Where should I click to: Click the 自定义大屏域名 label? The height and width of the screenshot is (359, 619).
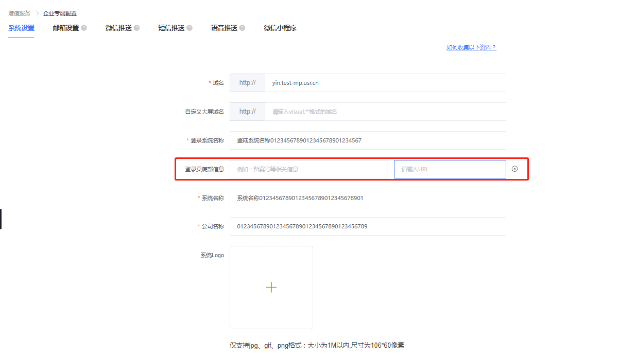point(204,112)
